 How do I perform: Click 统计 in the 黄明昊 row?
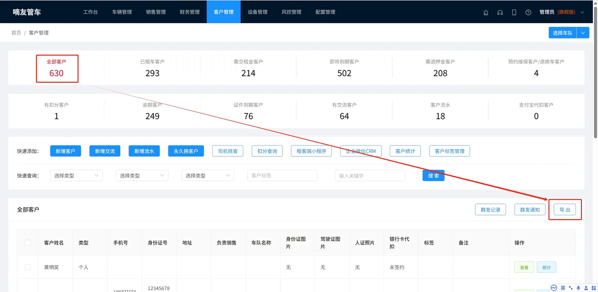(547, 267)
